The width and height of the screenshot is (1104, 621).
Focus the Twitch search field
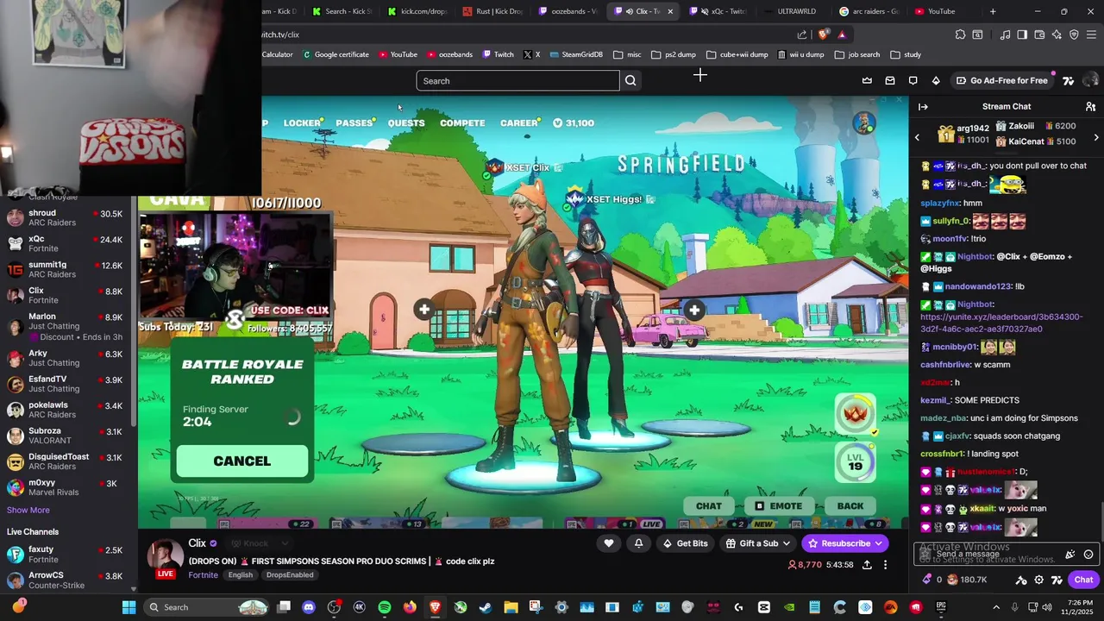[517, 80]
